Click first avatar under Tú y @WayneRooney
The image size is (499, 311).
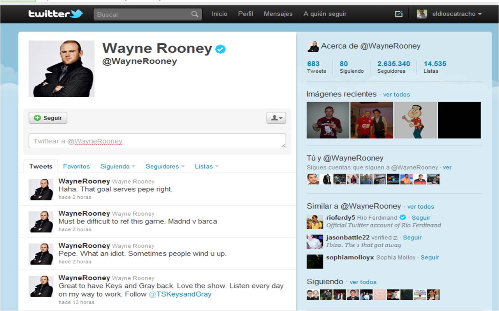pos(313,179)
